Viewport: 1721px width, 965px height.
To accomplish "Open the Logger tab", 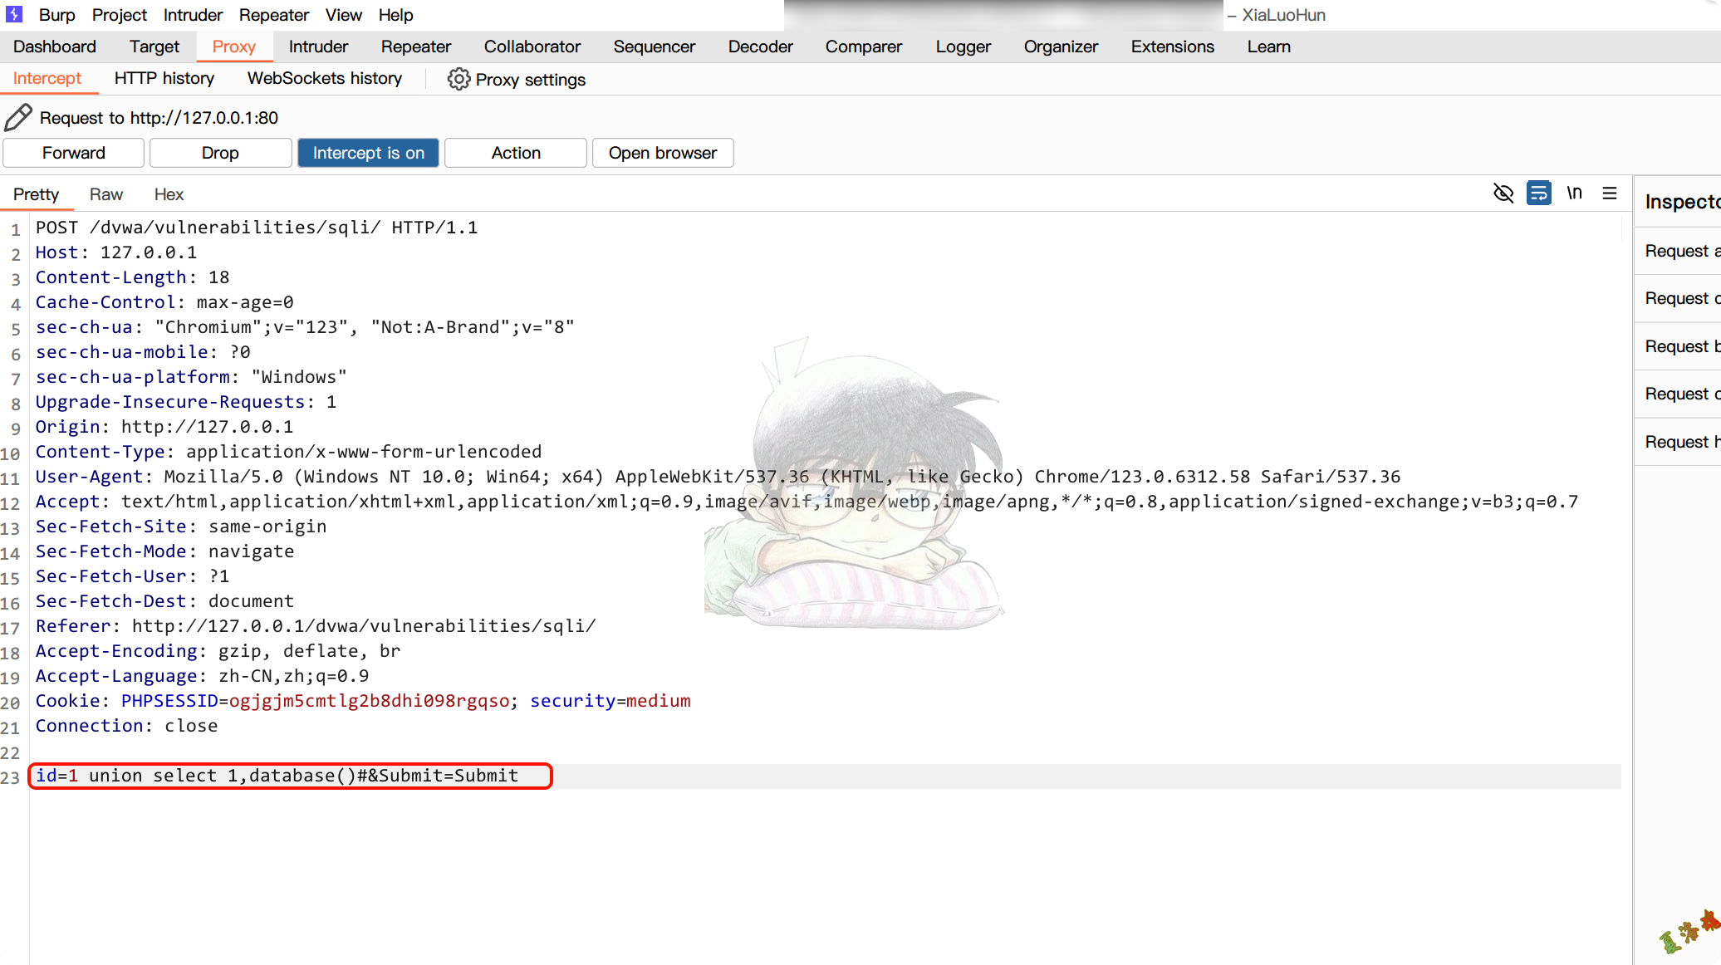I will pos(963,47).
